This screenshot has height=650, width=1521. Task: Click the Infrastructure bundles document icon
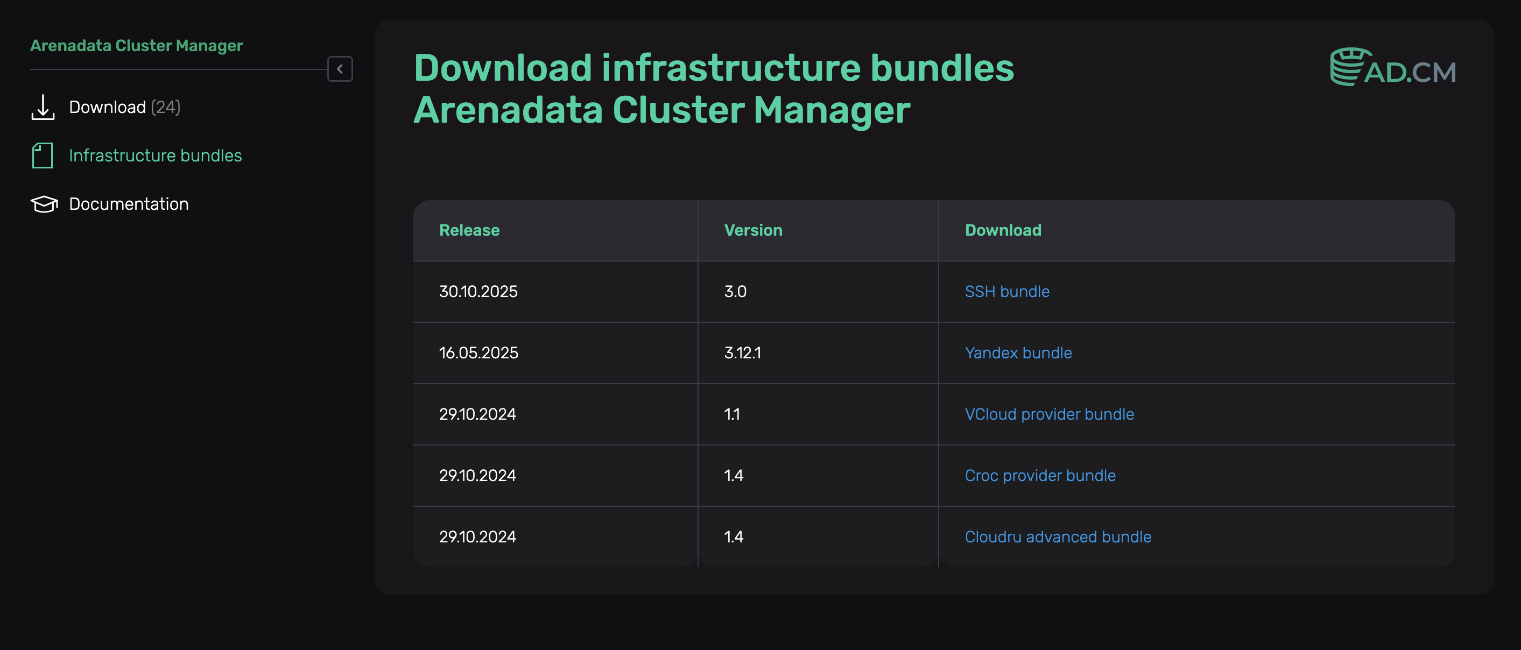point(42,156)
